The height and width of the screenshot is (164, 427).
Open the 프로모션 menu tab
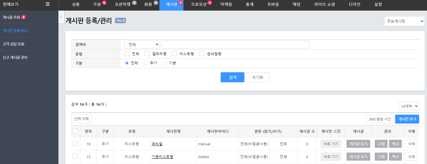pos(199,4)
